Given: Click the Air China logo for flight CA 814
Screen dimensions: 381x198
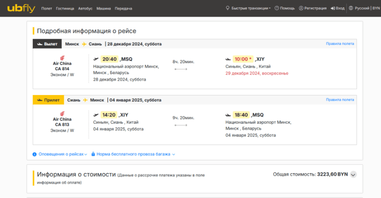Looking at the screenshot, I should [x=62, y=58].
